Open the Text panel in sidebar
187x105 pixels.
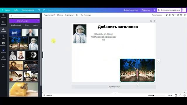click(3, 37)
